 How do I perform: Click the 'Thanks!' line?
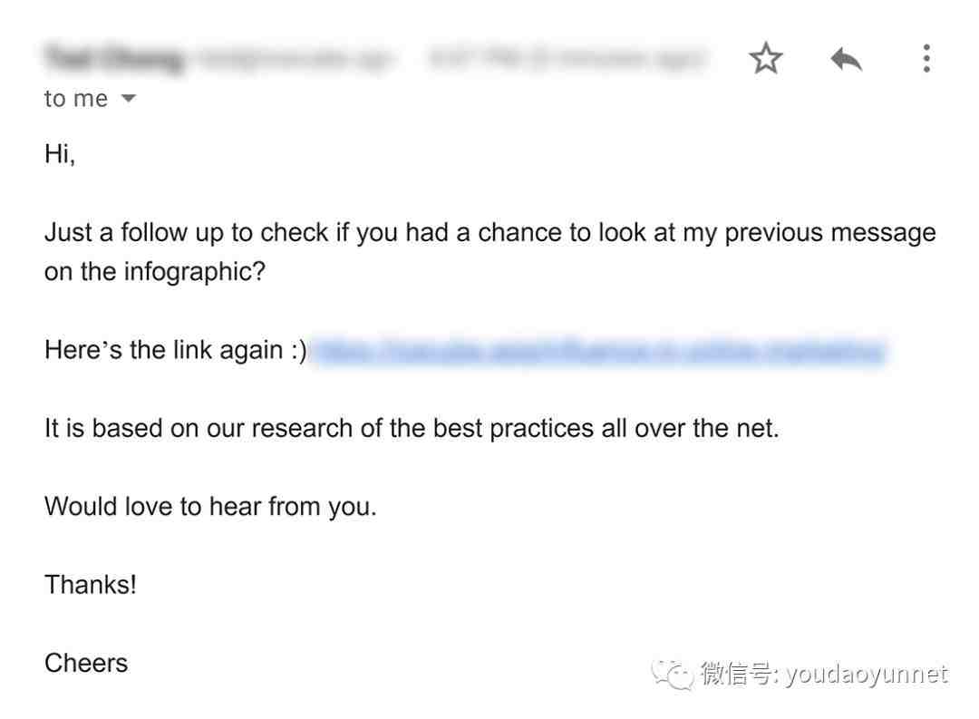[91, 585]
